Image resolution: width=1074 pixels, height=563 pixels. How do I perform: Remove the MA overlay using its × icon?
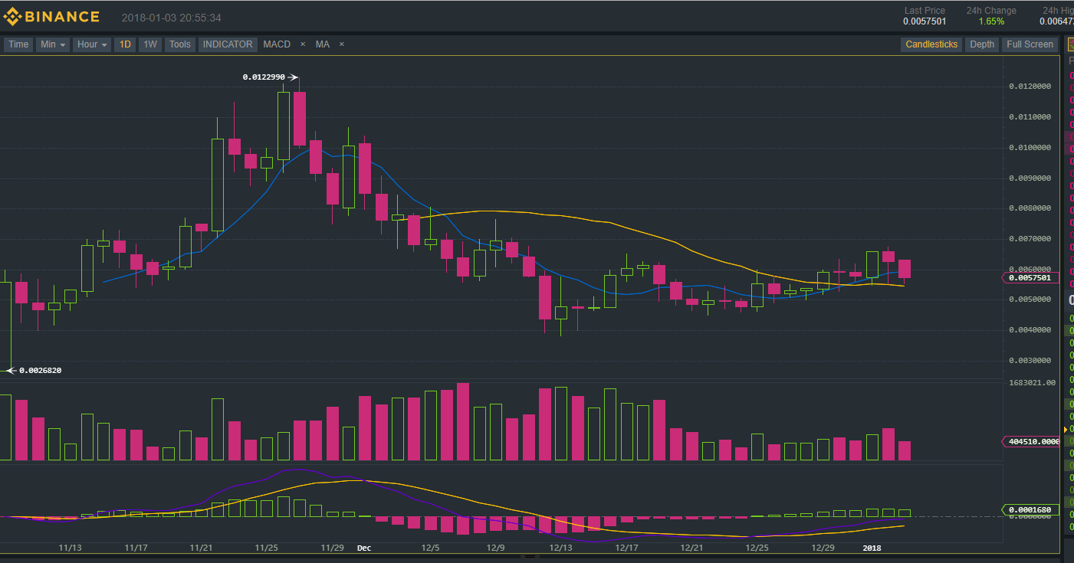coord(341,44)
